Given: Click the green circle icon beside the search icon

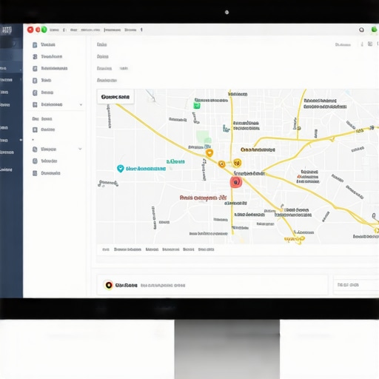Looking at the screenshot, I should coord(374,30).
